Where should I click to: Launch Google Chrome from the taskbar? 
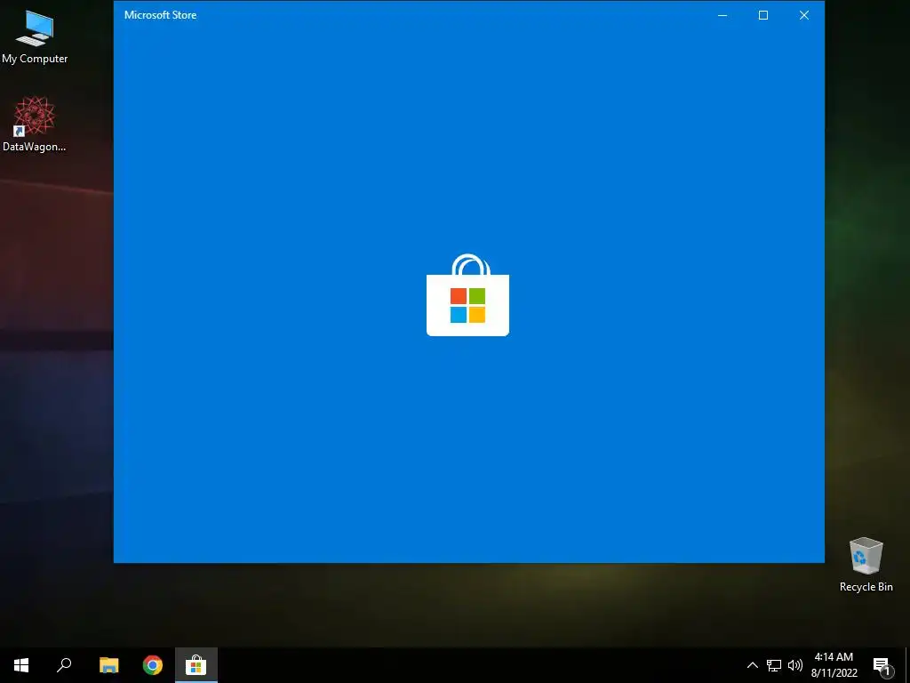153,665
